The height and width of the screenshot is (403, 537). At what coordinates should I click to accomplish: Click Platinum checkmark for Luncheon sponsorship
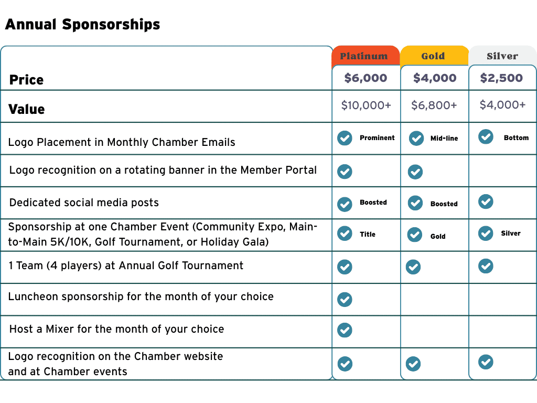[x=345, y=299]
